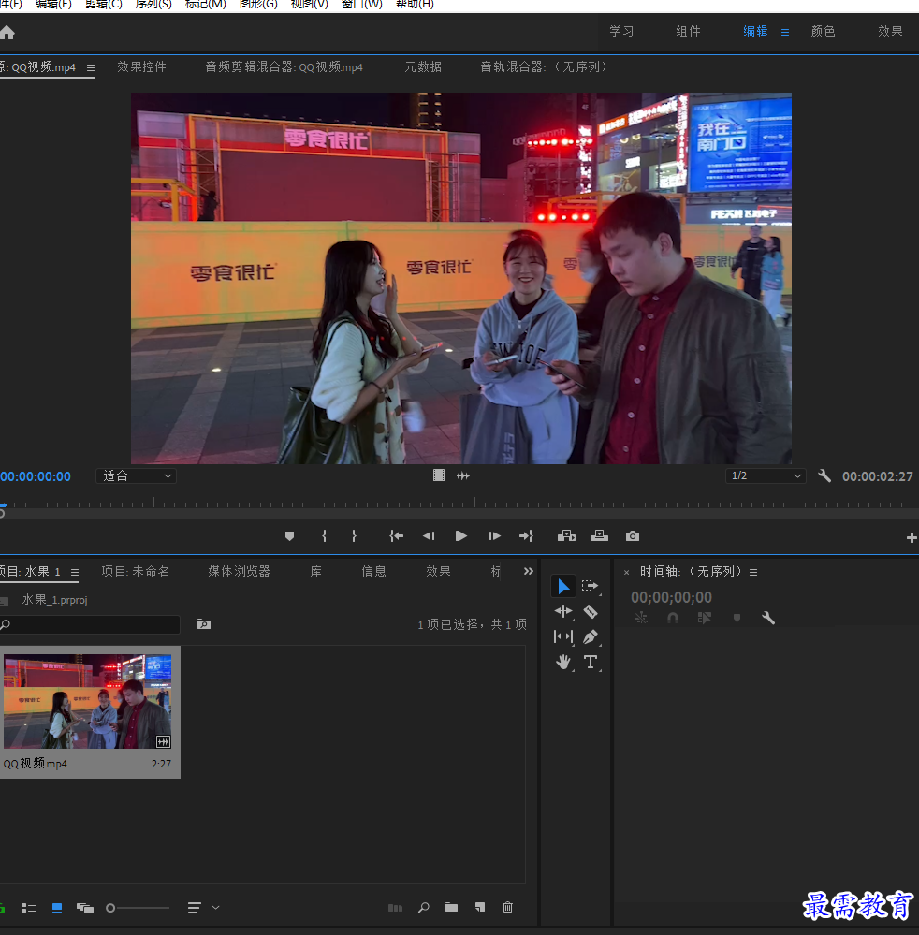
Task: Create a New Bin folder
Action: pyautogui.click(x=451, y=908)
